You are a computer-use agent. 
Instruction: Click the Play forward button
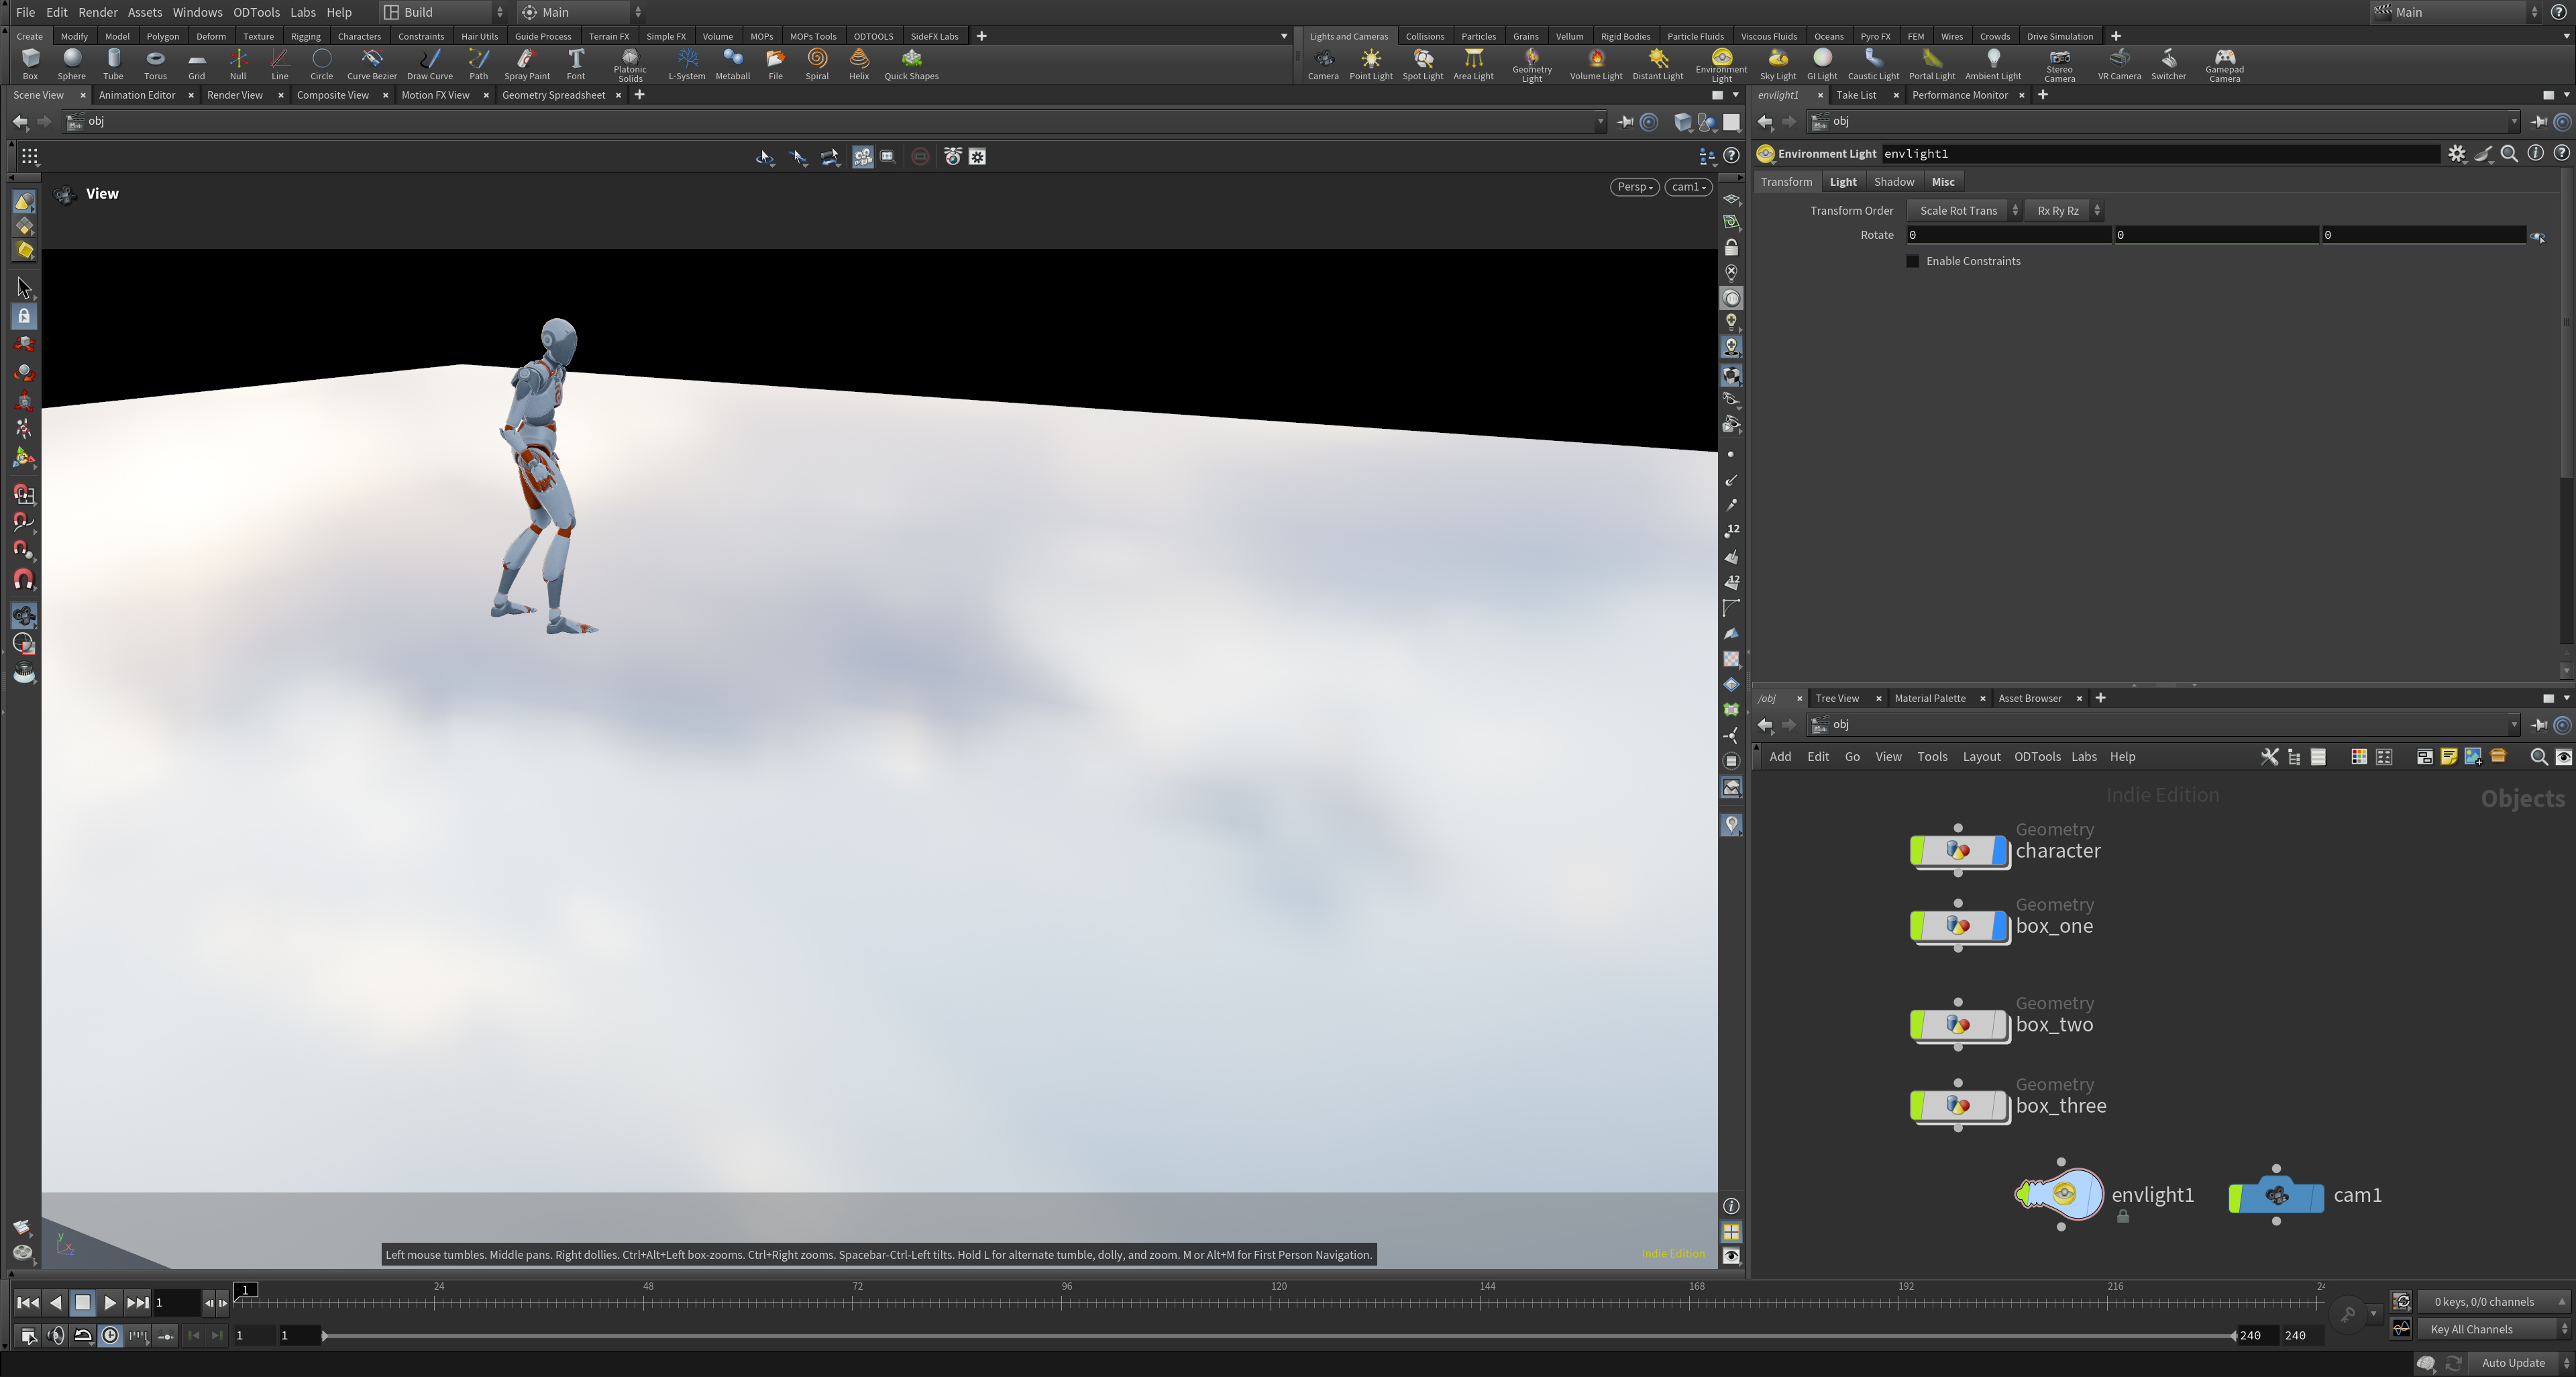(x=110, y=1303)
